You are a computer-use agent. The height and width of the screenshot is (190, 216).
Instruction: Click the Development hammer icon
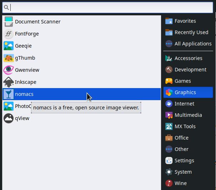[x=169, y=70]
